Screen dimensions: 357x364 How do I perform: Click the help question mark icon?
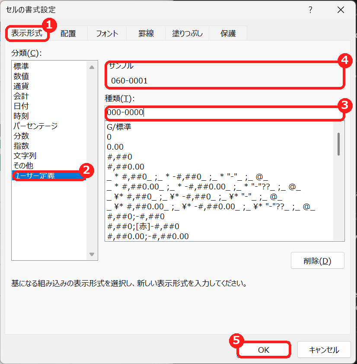click(x=310, y=10)
